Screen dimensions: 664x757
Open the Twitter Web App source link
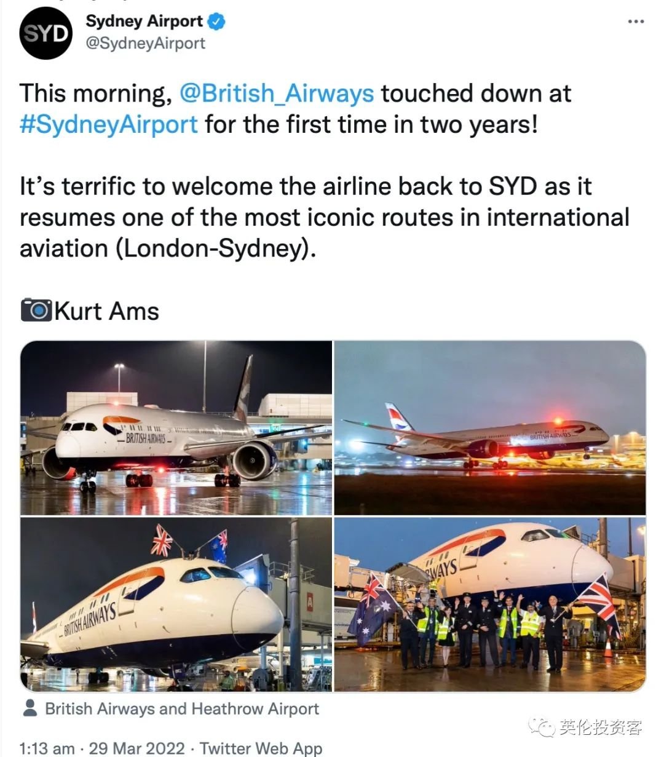click(x=261, y=748)
